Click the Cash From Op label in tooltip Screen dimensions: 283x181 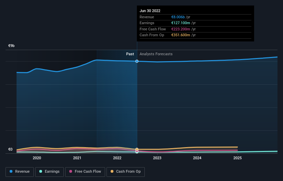(x=152, y=35)
